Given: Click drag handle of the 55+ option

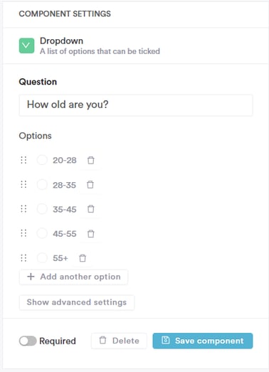Looking at the screenshot, I should [x=23, y=258].
